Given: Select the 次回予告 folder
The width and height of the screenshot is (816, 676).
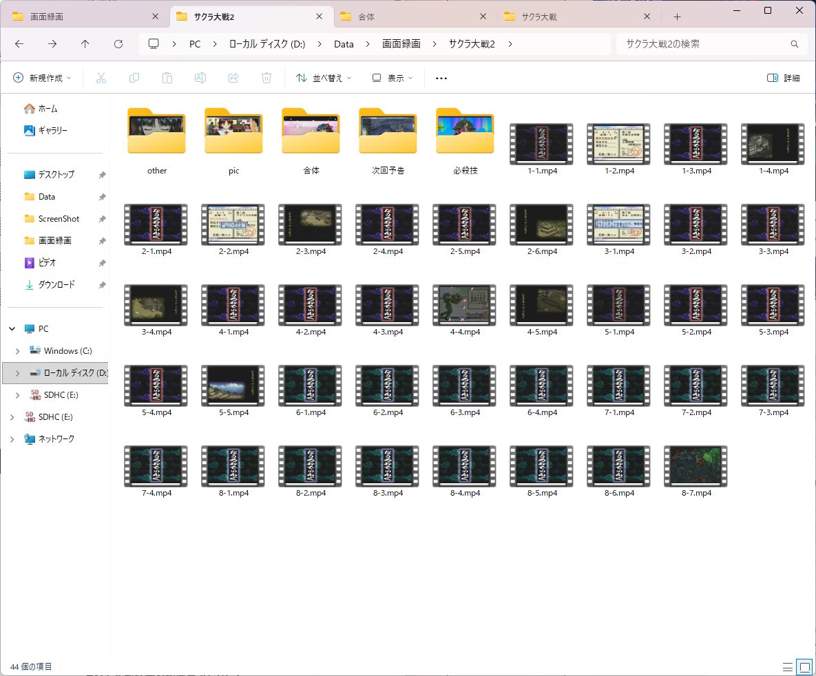Looking at the screenshot, I should (388, 140).
